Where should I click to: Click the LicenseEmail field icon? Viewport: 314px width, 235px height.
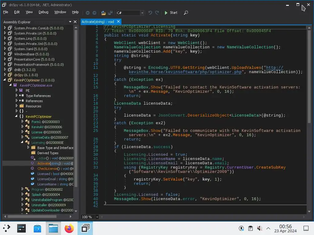pos(33,179)
